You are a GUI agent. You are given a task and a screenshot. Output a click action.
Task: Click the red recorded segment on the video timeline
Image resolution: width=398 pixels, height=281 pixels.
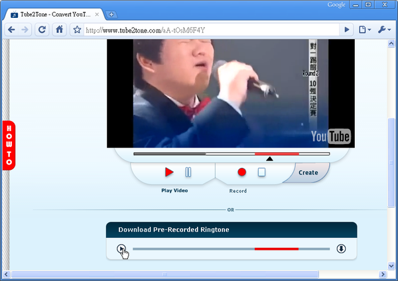click(277, 154)
